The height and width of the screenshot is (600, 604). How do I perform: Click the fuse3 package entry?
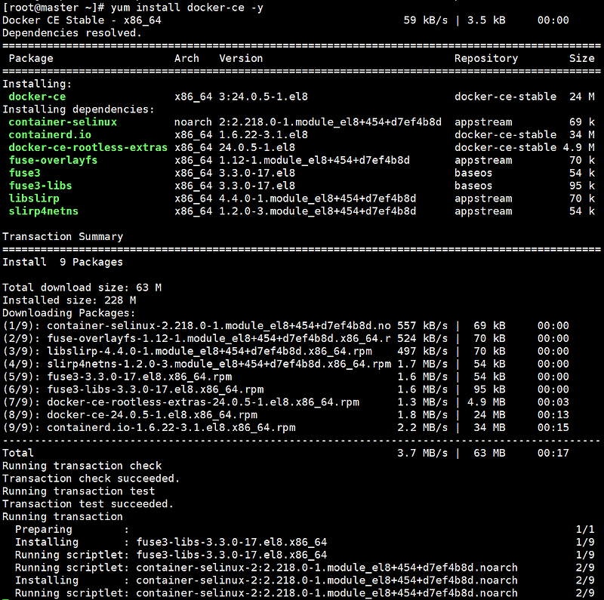click(26, 173)
